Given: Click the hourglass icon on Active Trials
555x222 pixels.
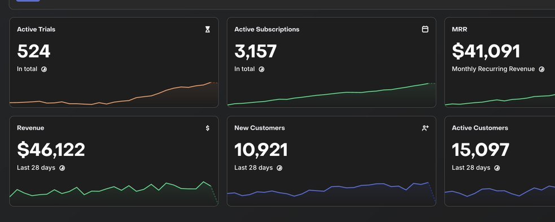Looking at the screenshot, I should click(207, 29).
